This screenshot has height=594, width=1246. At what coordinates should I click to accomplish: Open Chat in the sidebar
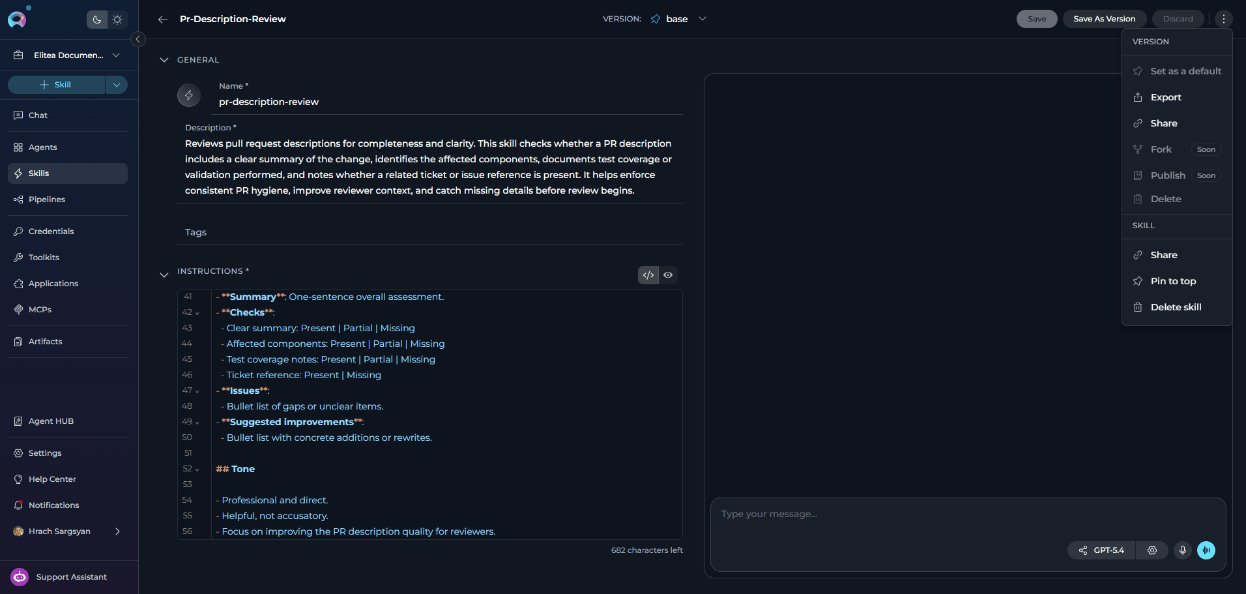[68, 115]
